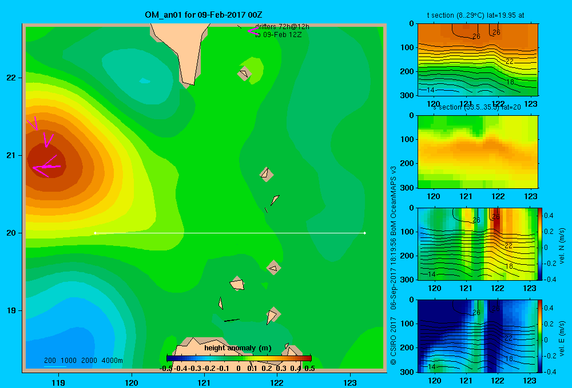
Task: Click the "vel. N (m/s)" axis label
Action: click(562, 246)
